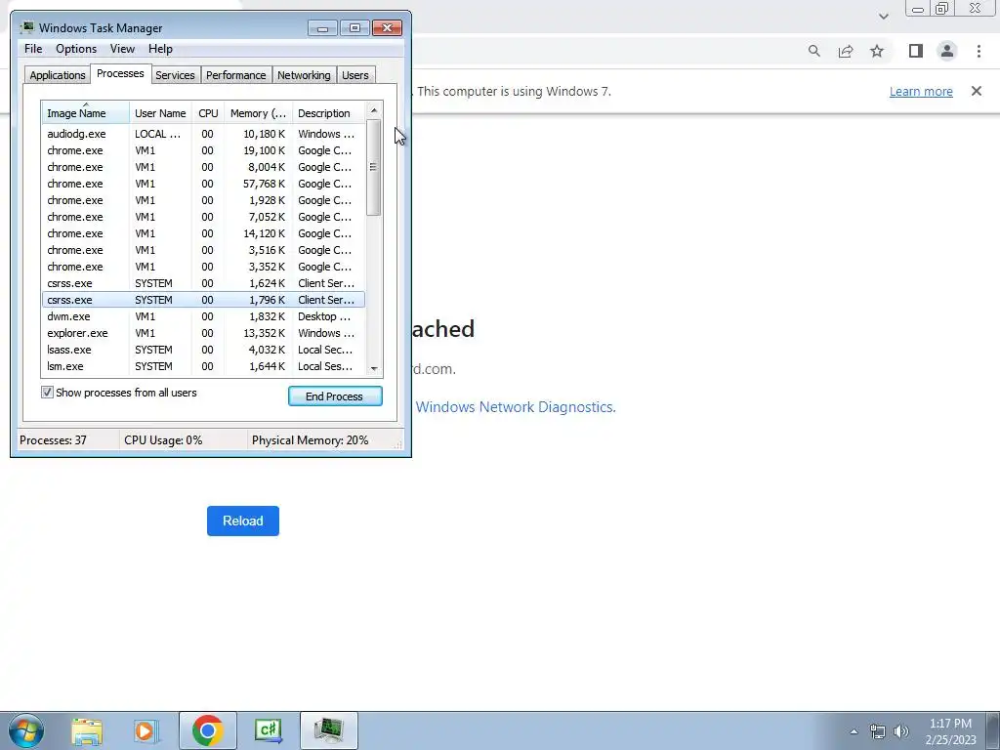Open Windows Explorer from taskbar

(x=87, y=730)
